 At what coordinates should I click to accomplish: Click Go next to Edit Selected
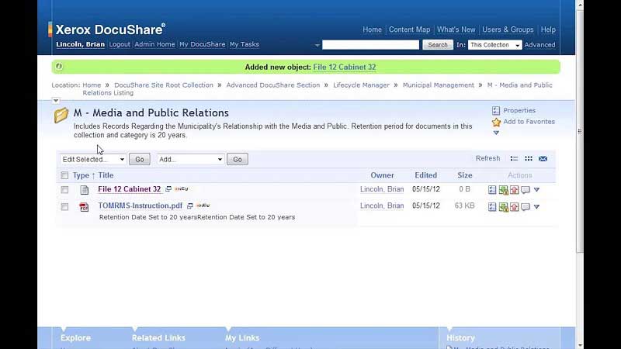[x=140, y=159]
